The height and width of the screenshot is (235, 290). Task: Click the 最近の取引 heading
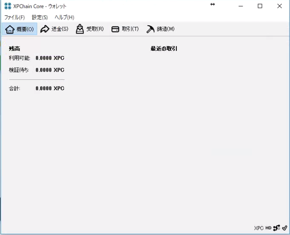tap(164, 49)
